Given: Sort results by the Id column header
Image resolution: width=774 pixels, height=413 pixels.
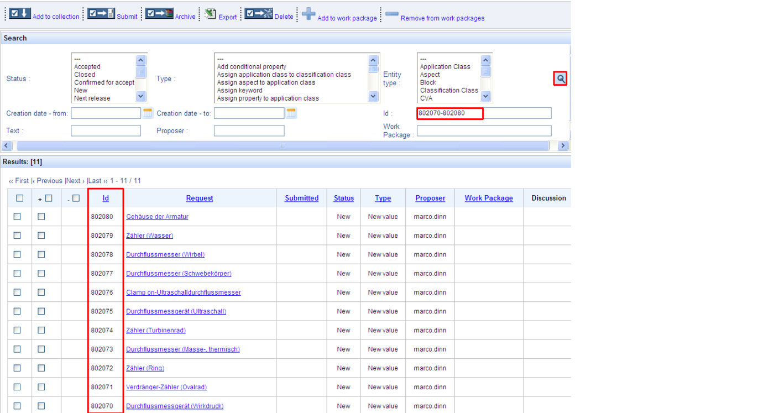Looking at the screenshot, I should point(106,198).
